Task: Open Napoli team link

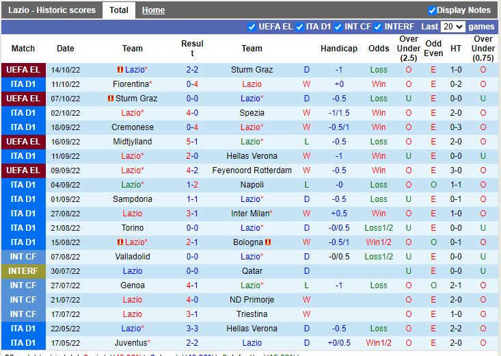Action: (252, 185)
